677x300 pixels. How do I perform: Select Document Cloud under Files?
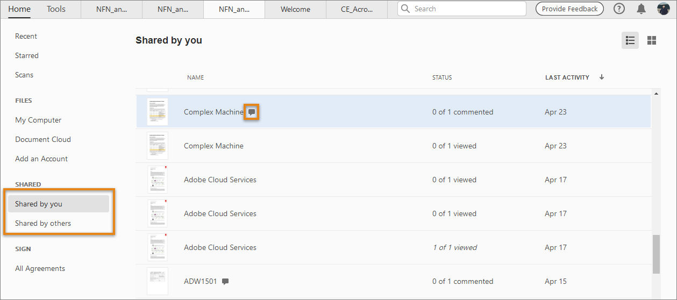coord(43,139)
